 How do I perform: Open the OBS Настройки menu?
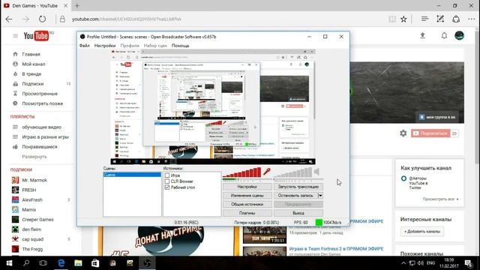(x=105, y=46)
